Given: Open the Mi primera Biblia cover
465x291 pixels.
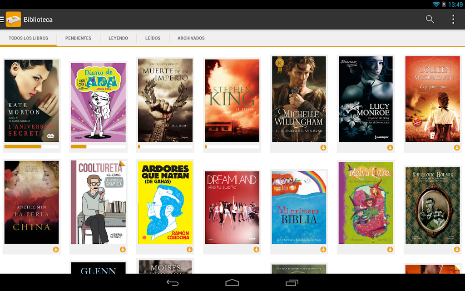Looking at the screenshot, I should pyautogui.click(x=299, y=207).
